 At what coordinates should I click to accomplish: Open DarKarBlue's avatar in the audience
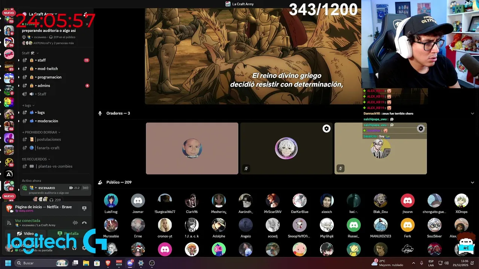[x=300, y=201]
